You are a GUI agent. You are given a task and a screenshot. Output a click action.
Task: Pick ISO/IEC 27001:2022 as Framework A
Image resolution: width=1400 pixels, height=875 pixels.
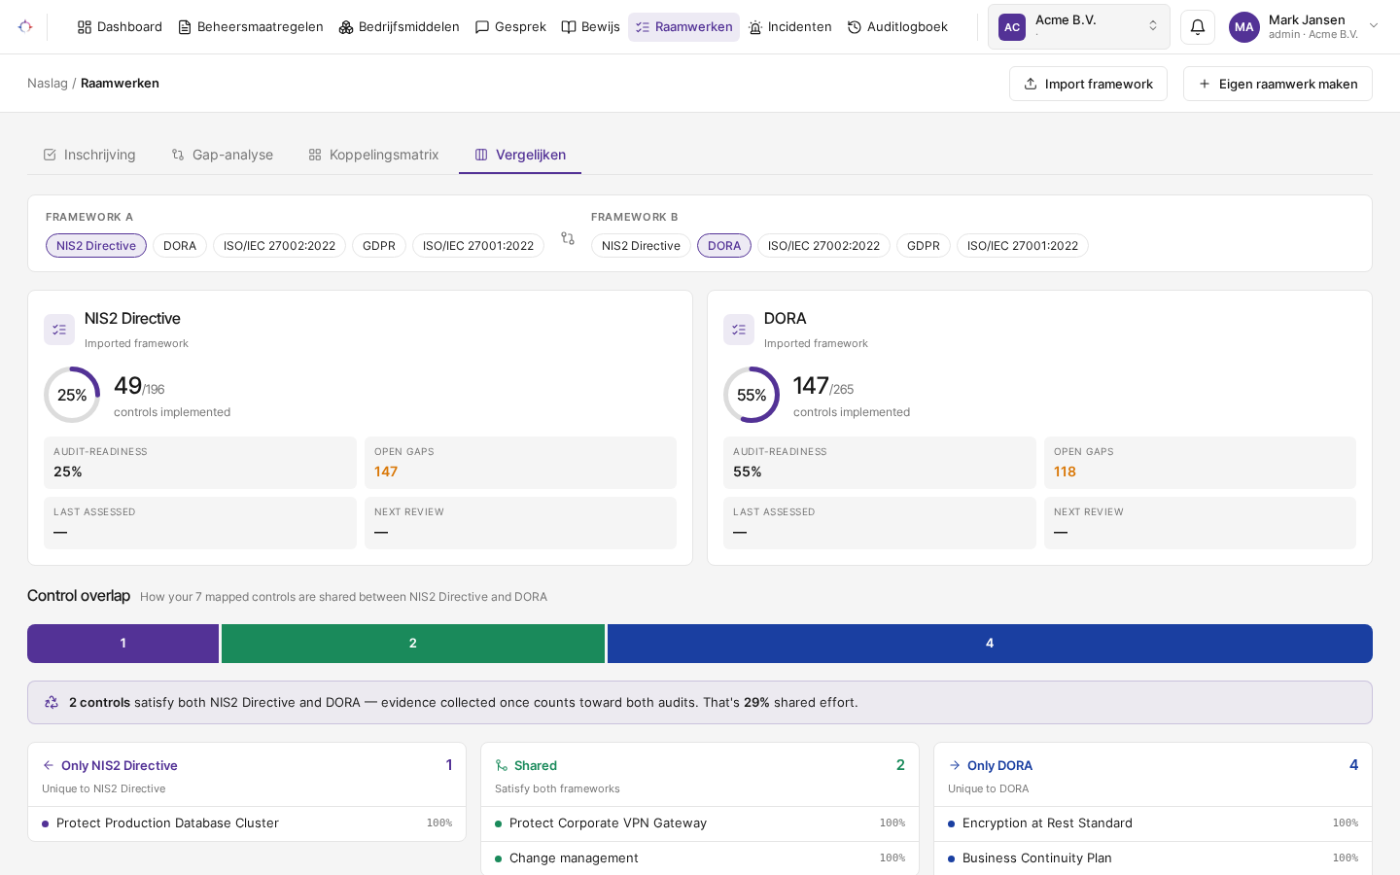(478, 246)
